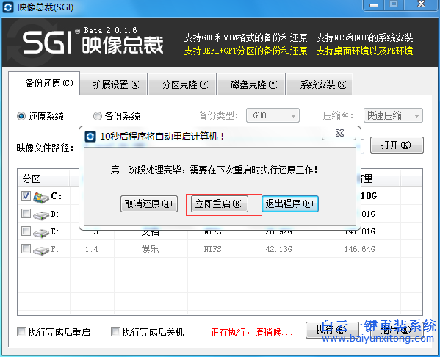This screenshot has width=440, height=357.
Task: Enable 执行完成后关机 checkbox
Action: pos(115,332)
